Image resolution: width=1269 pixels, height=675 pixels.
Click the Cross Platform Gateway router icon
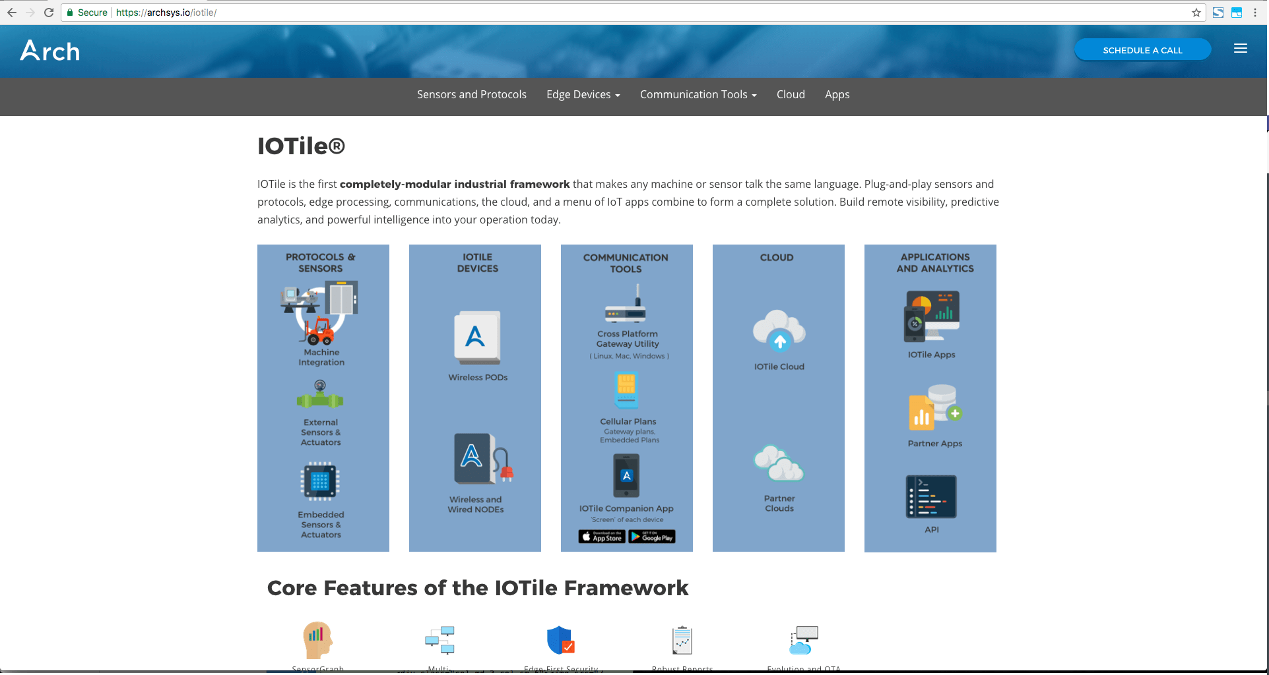[626, 305]
